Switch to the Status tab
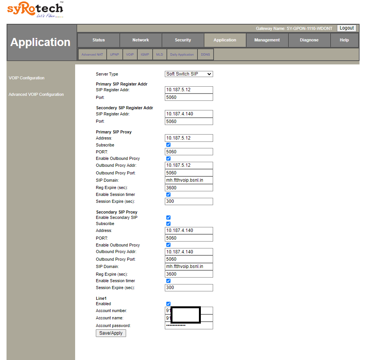The image size is (376, 360). [x=99, y=40]
